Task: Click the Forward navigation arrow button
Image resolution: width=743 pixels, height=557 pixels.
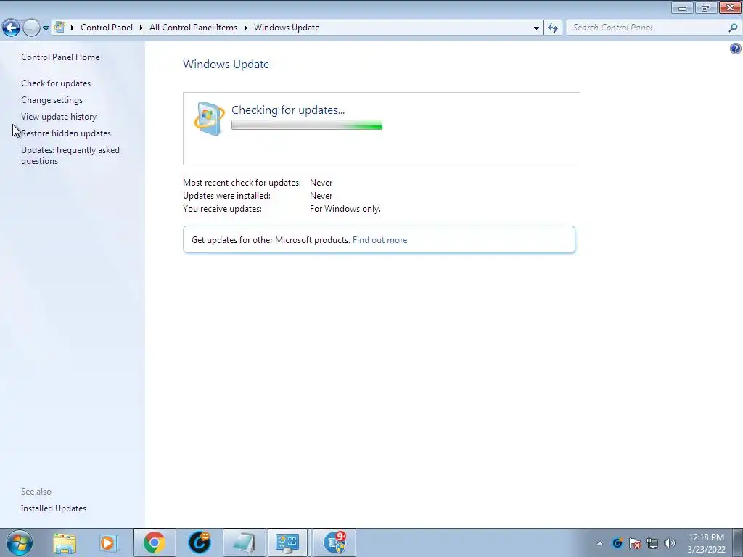Action: pos(31,28)
